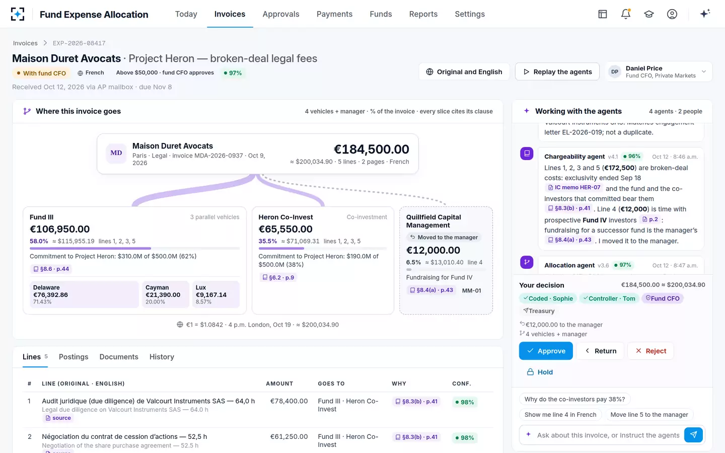Open notifications bell icon
The image size is (725, 453).
(626, 14)
